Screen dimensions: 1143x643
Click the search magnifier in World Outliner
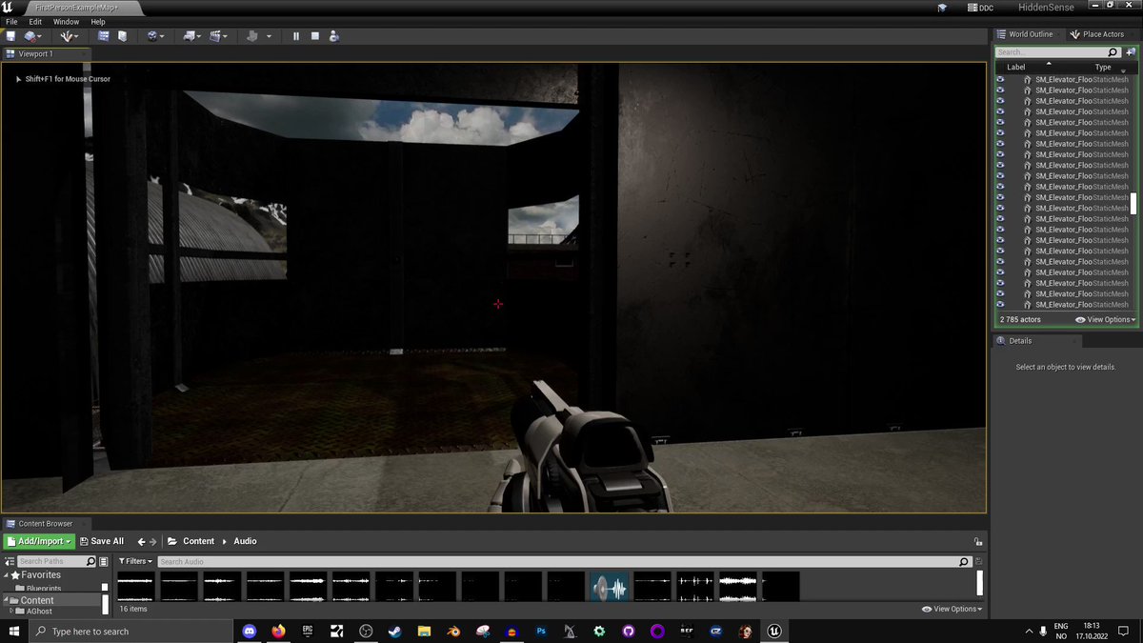point(1112,51)
